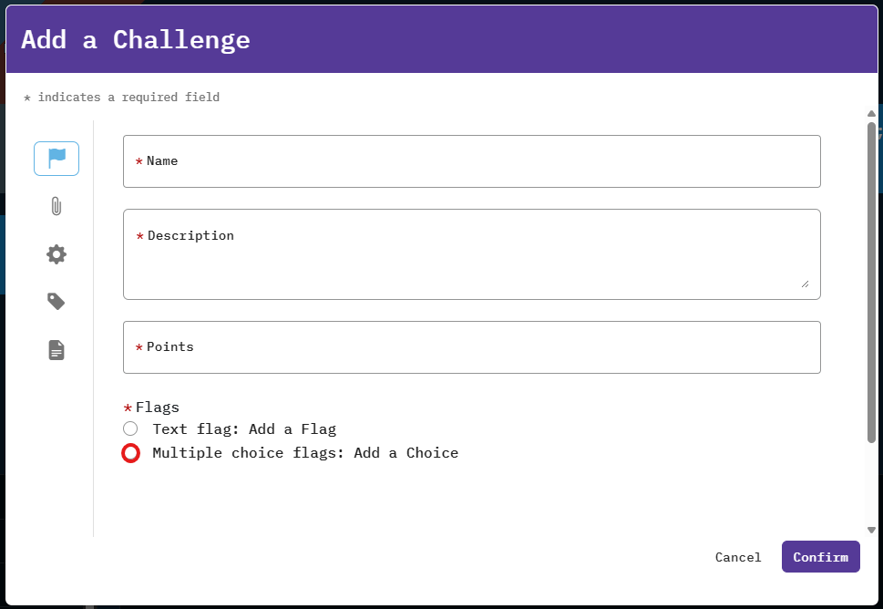Open the challenge settings gear icon
This screenshot has width=883, height=609.
click(x=56, y=254)
